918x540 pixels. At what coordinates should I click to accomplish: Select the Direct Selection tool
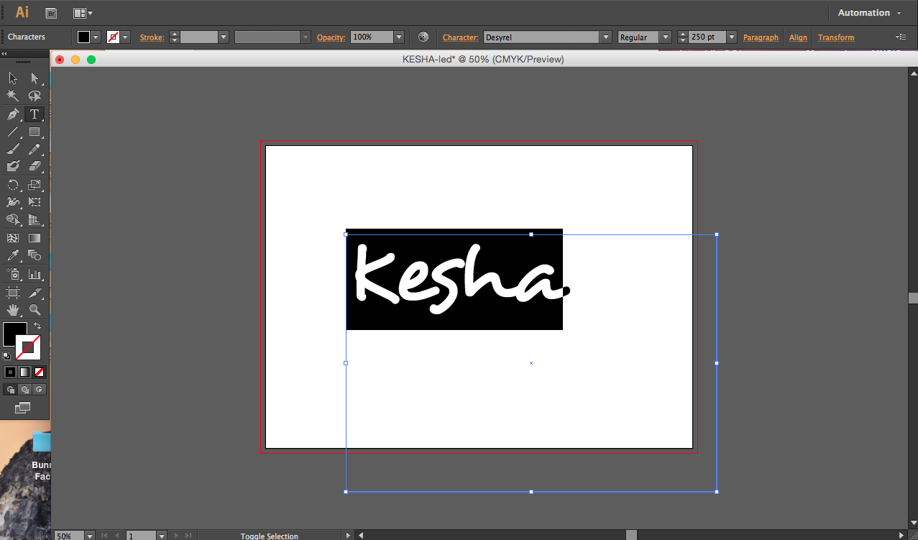(35, 78)
